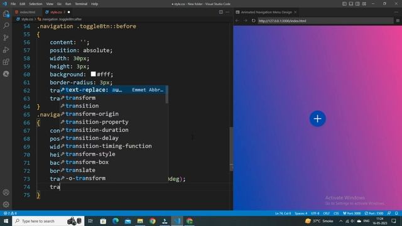Open the Manage gear icon
This screenshot has height=226, width=402.
click(6, 204)
